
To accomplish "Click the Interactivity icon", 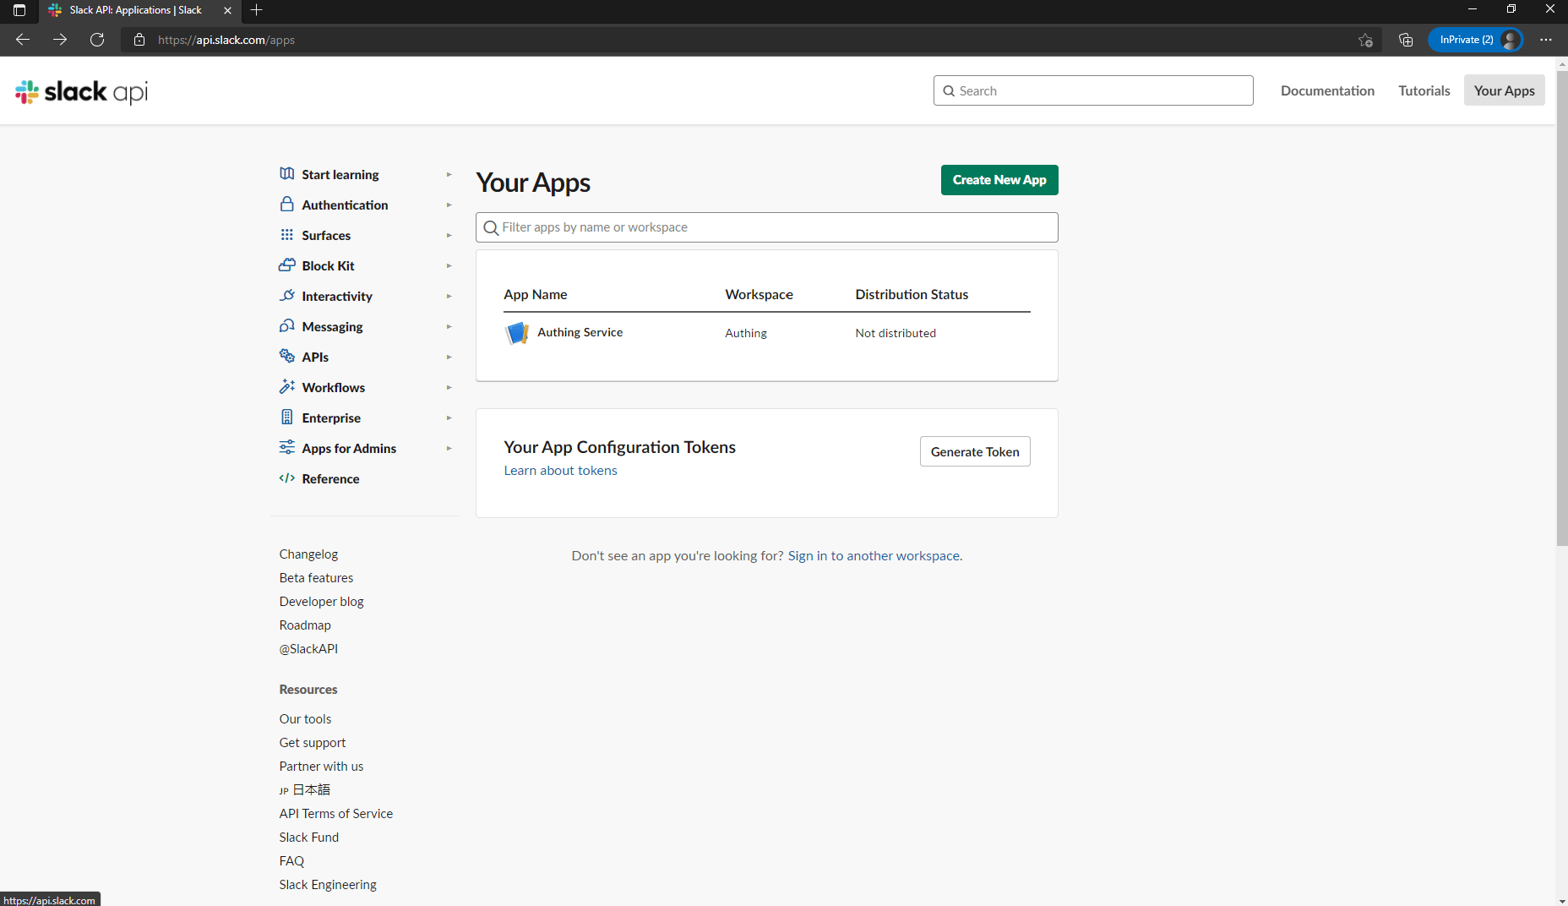I will tap(287, 296).
